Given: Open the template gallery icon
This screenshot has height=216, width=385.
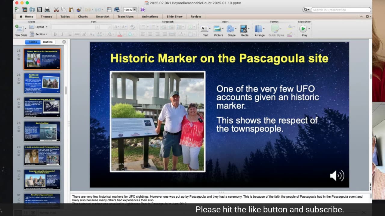Looking at the screenshot, I should (x=25, y=10).
